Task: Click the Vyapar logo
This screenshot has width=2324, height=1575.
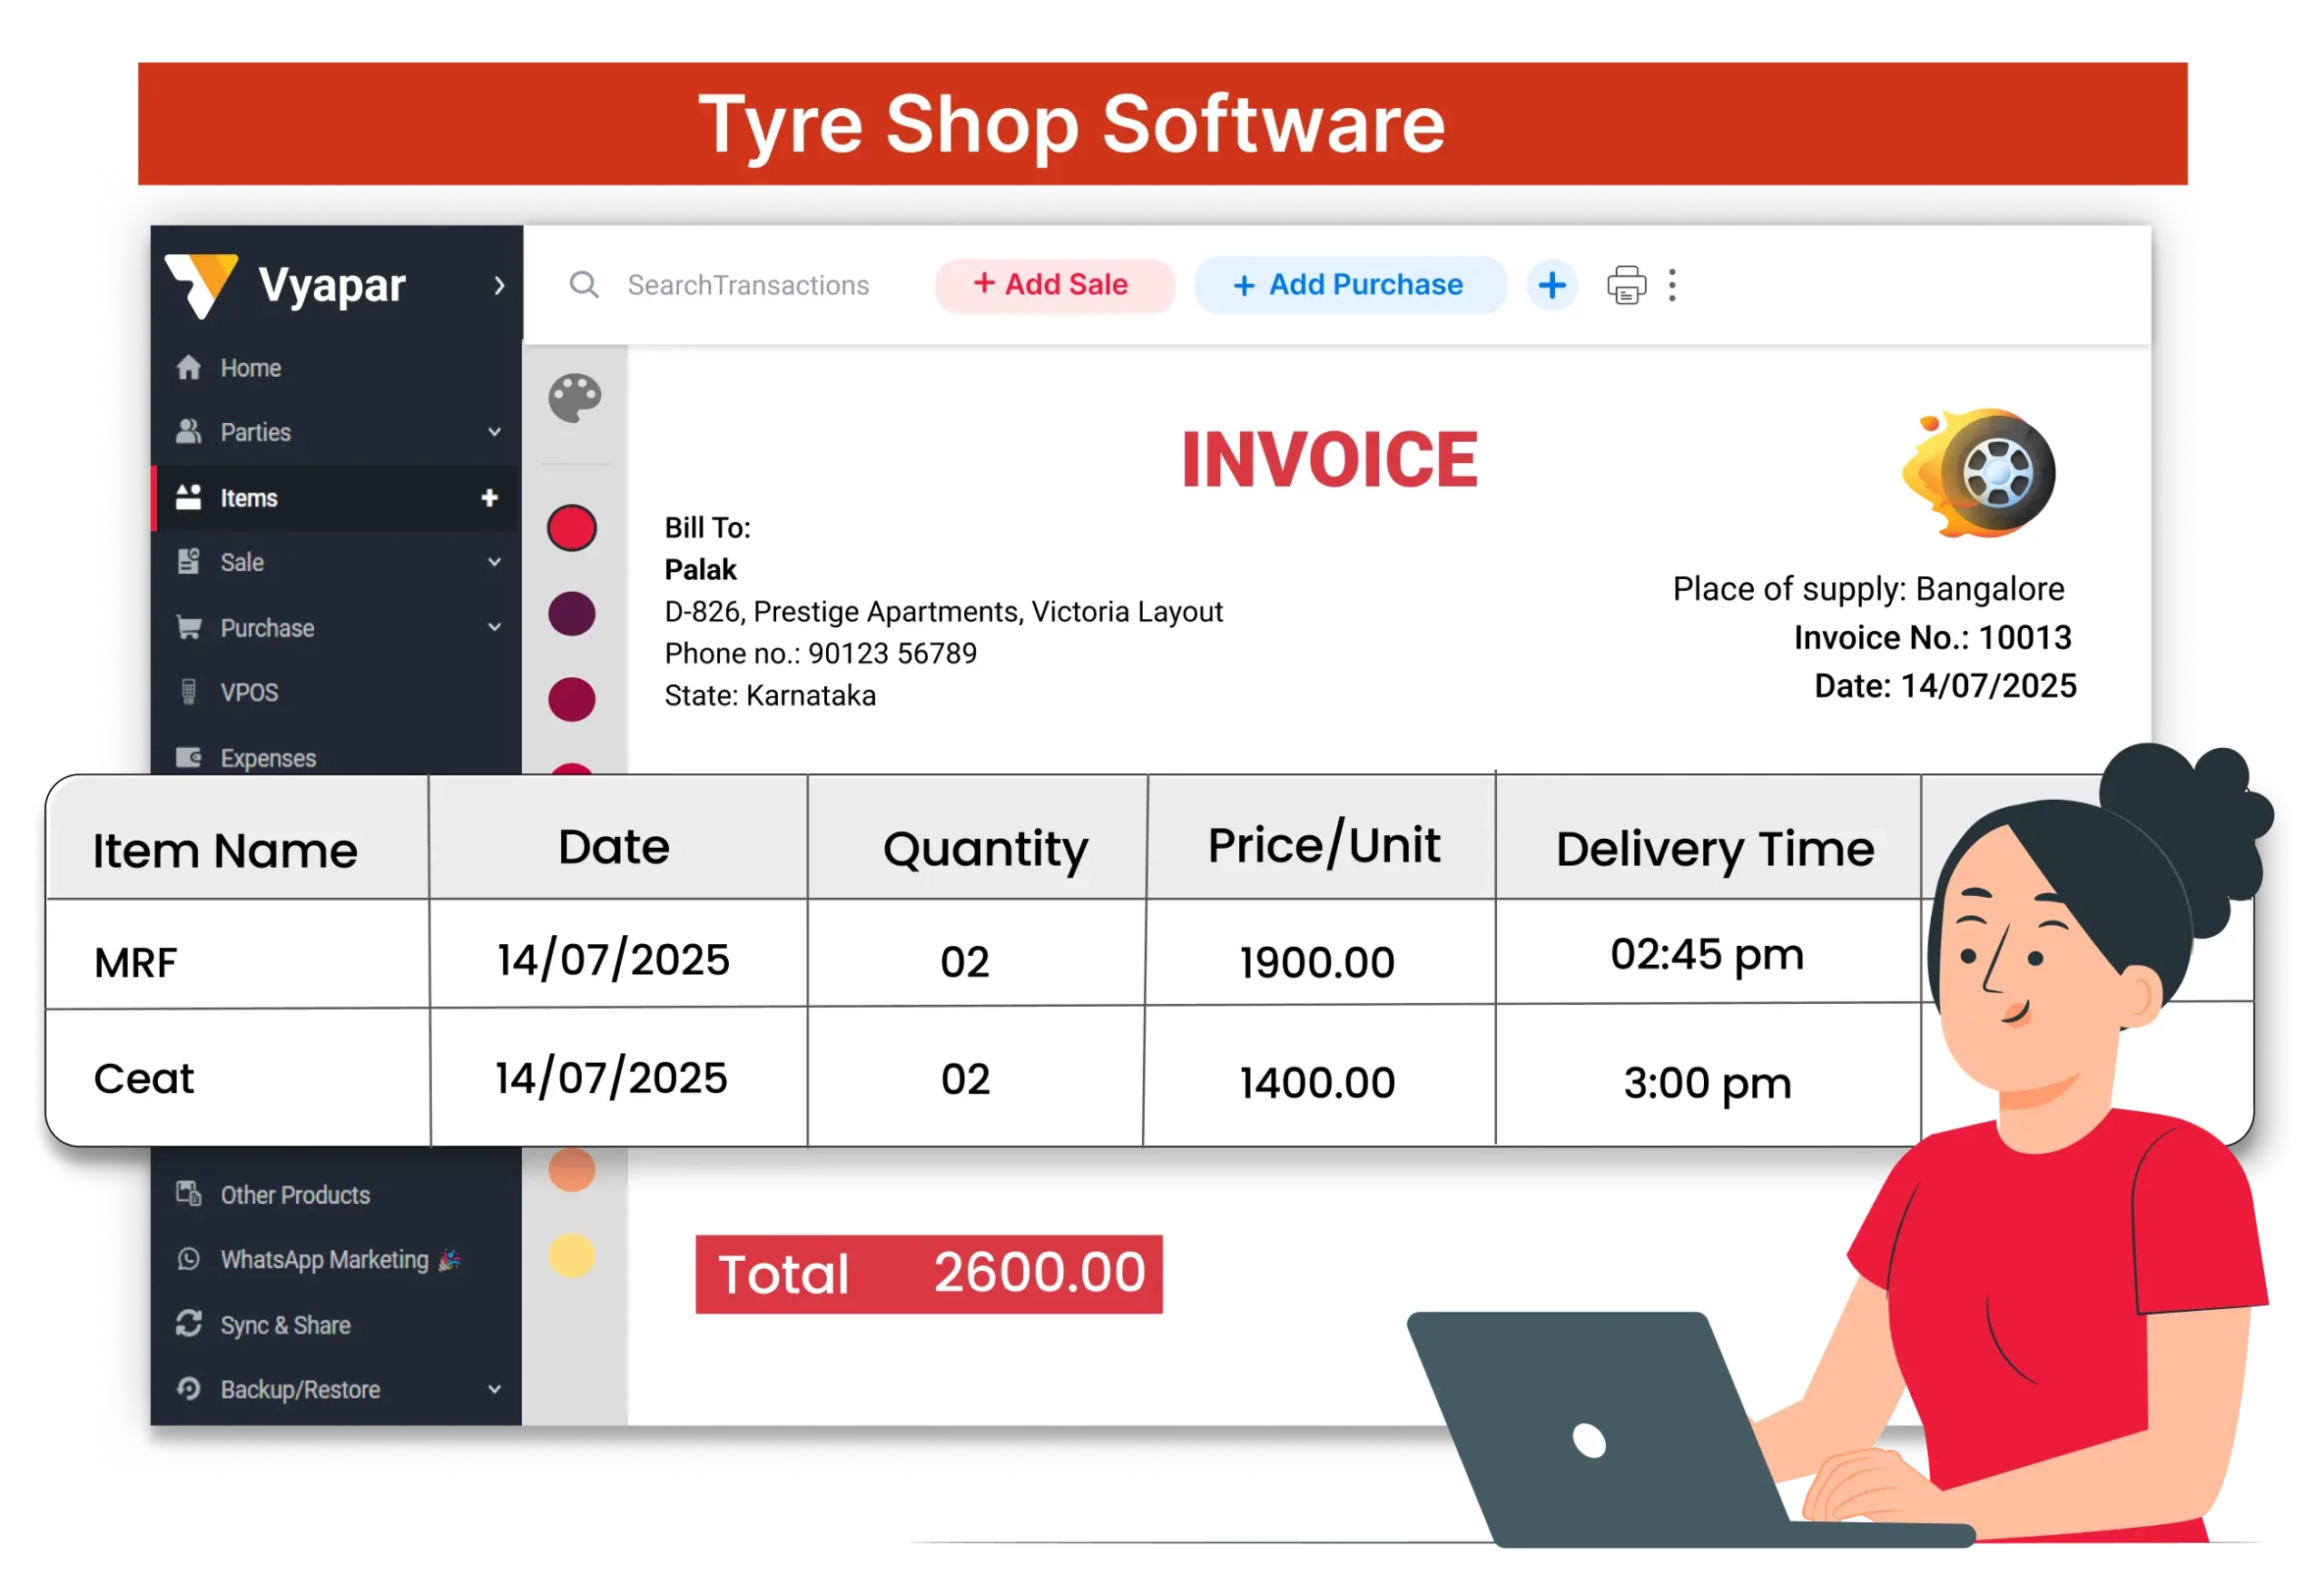Action: click(202, 286)
